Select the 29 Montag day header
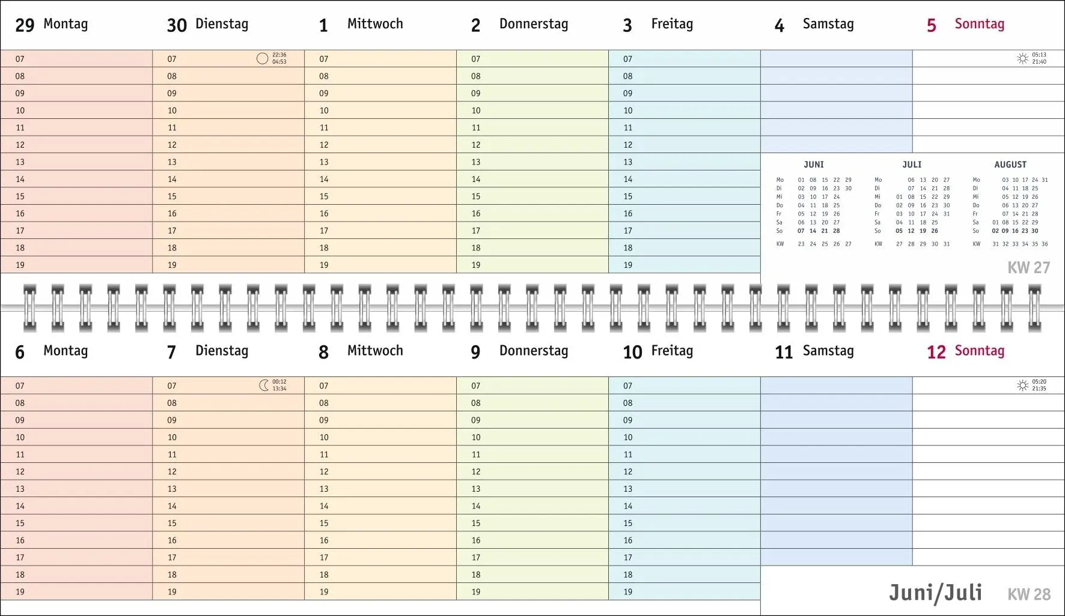 point(52,25)
